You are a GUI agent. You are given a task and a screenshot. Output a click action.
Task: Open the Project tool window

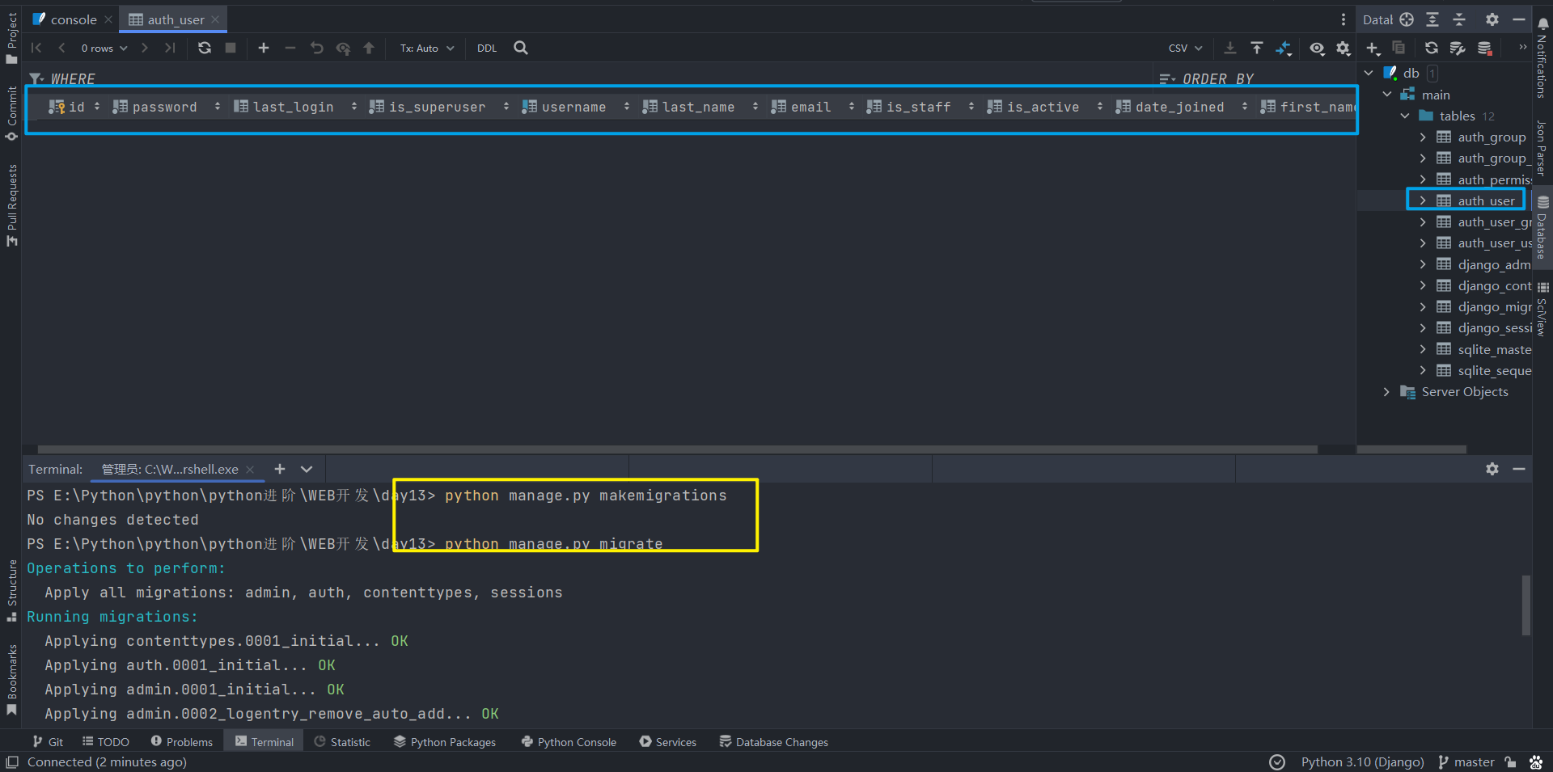(11, 38)
